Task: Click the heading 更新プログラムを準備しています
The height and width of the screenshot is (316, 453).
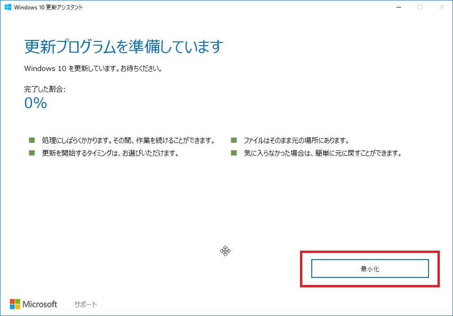Action: 124,47
